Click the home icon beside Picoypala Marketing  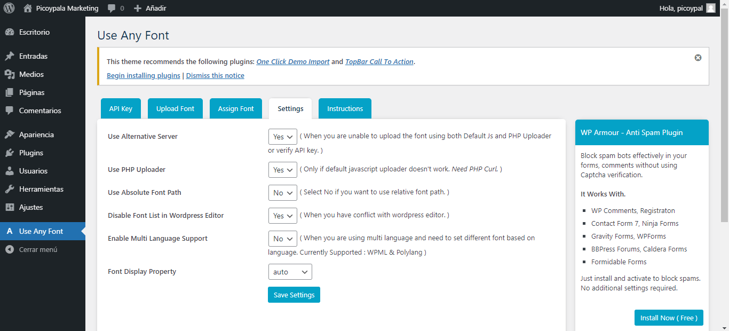tap(28, 8)
